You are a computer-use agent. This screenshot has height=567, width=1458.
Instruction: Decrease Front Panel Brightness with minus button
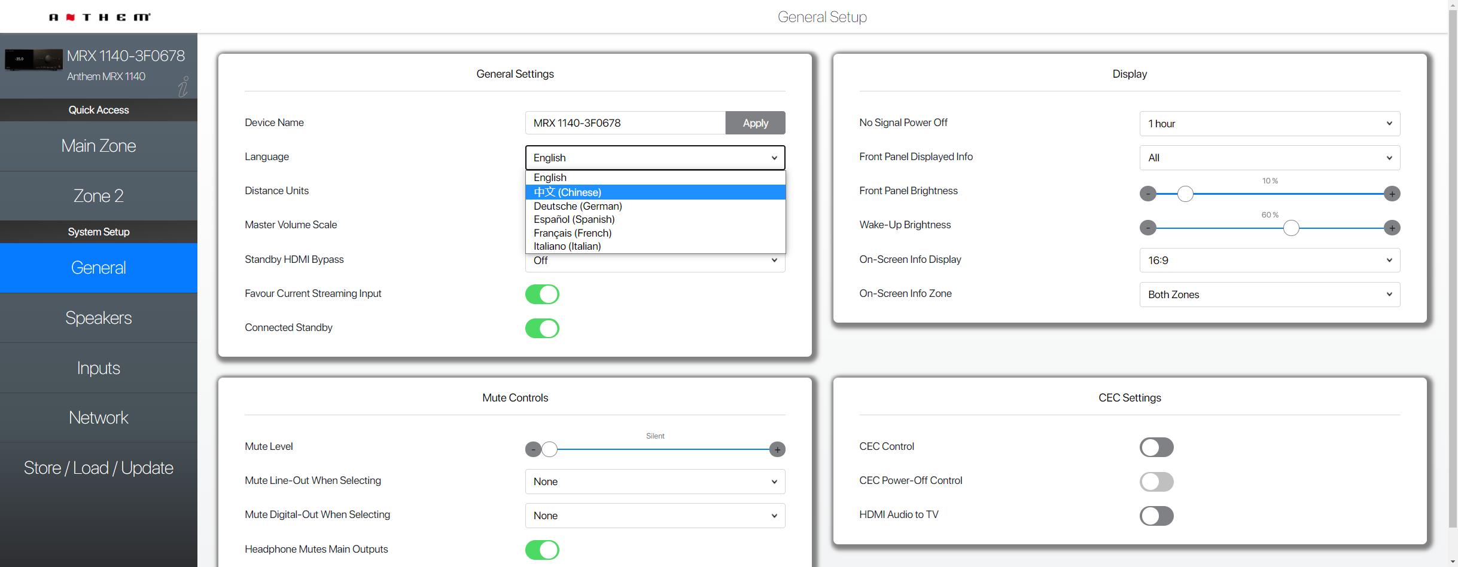click(x=1147, y=194)
